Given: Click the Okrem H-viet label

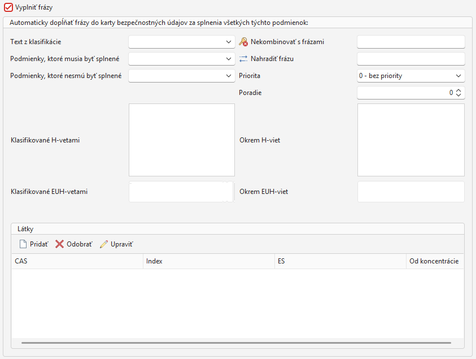Looking at the screenshot, I should pos(260,140).
